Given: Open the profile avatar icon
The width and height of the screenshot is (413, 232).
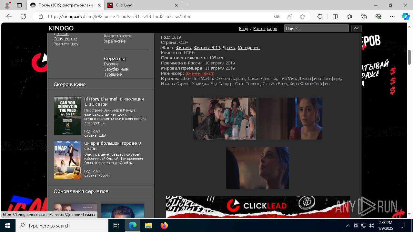Looking at the screenshot, I should pos(7,5).
